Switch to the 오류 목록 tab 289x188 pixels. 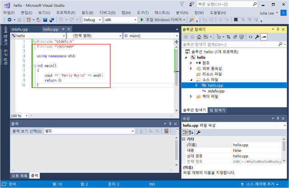pos(19,176)
